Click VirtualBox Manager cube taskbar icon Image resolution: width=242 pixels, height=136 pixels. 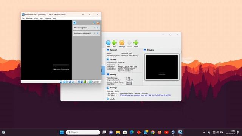click(173, 132)
